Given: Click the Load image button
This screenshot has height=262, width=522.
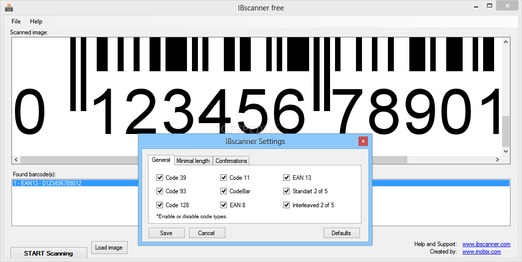Looking at the screenshot, I should tap(109, 248).
